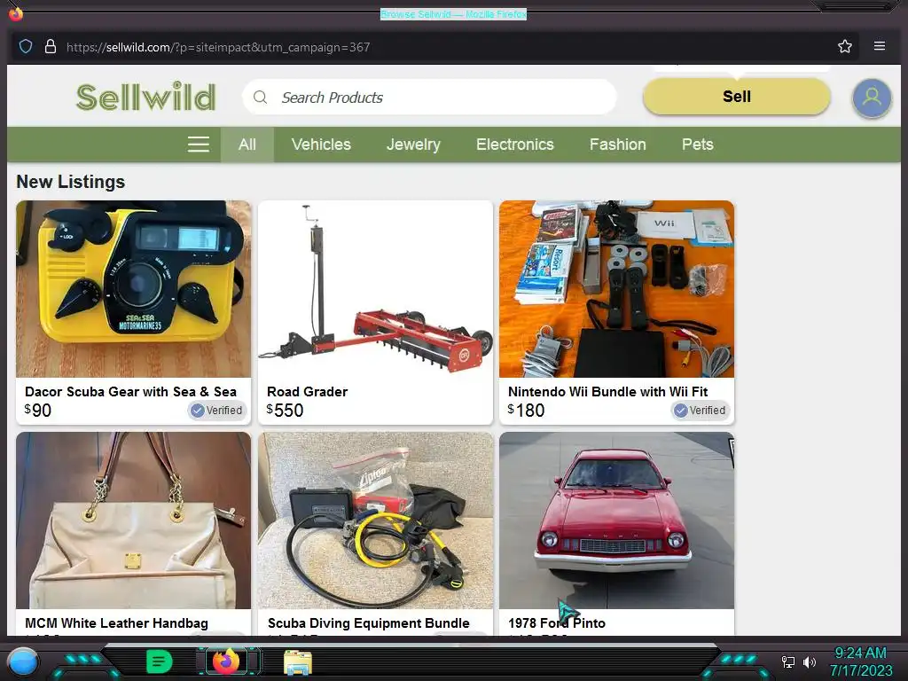Click the volume speaker tray icon
The image size is (908, 681).
pyautogui.click(x=809, y=661)
